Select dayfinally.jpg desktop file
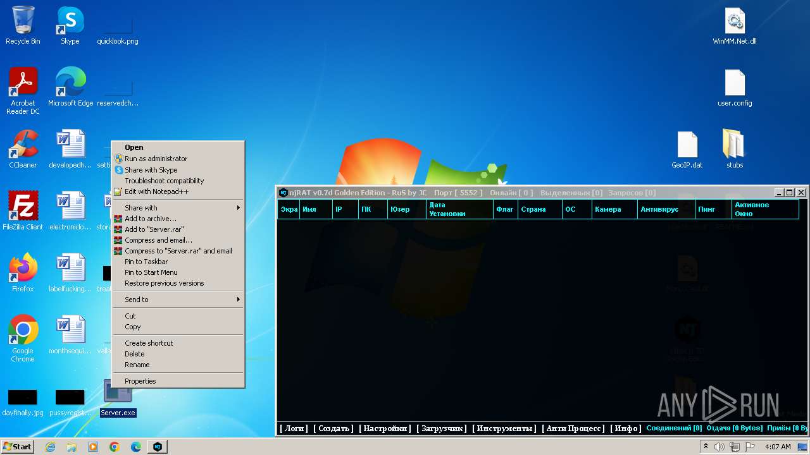Screen dimensions: 810x455 23,403
